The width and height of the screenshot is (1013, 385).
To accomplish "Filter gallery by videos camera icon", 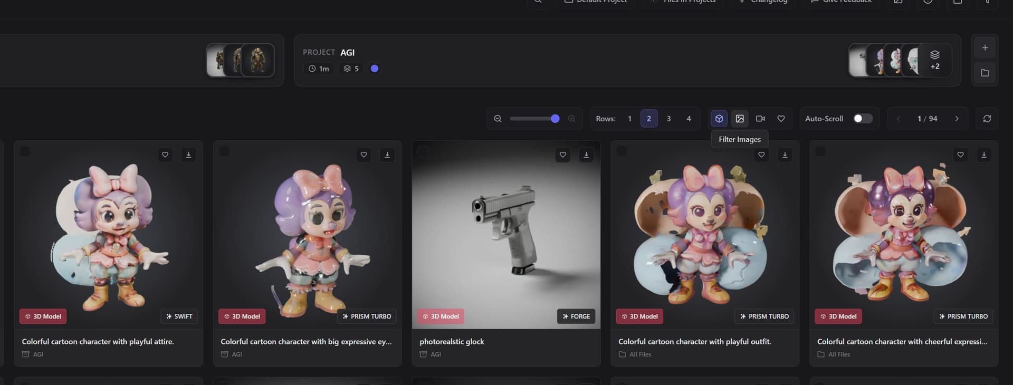I will pos(760,119).
